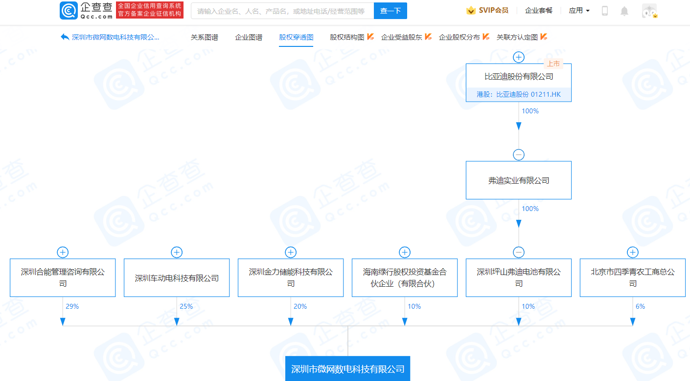Switch to the 关系图谱 tab

pyautogui.click(x=204, y=37)
